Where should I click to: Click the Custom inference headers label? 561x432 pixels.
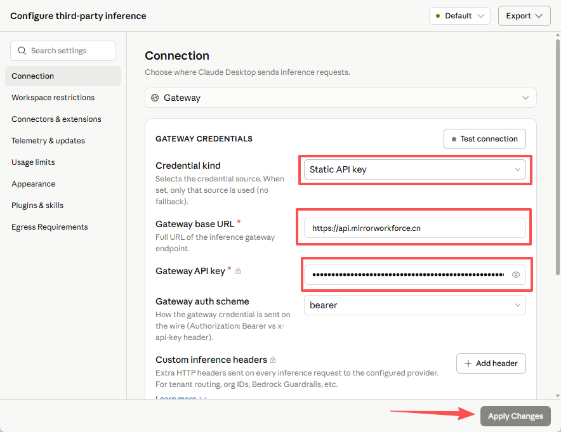[x=211, y=360]
